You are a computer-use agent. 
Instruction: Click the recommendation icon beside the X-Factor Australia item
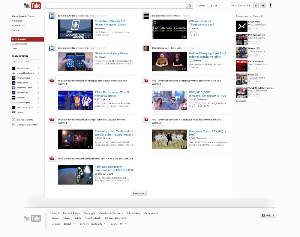[52, 80]
